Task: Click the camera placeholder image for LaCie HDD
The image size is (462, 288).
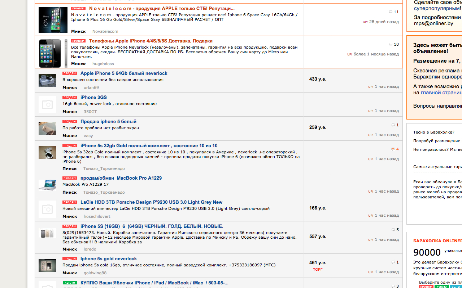Action: click(x=47, y=209)
